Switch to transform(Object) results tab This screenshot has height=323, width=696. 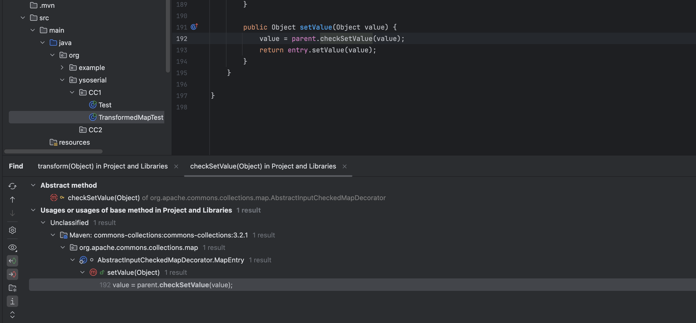pyautogui.click(x=103, y=166)
